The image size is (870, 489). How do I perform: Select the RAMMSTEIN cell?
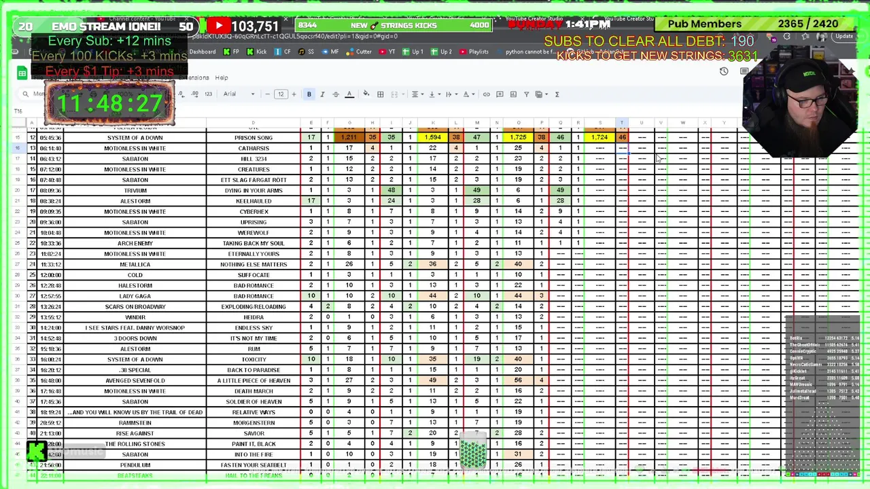coord(135,422)
